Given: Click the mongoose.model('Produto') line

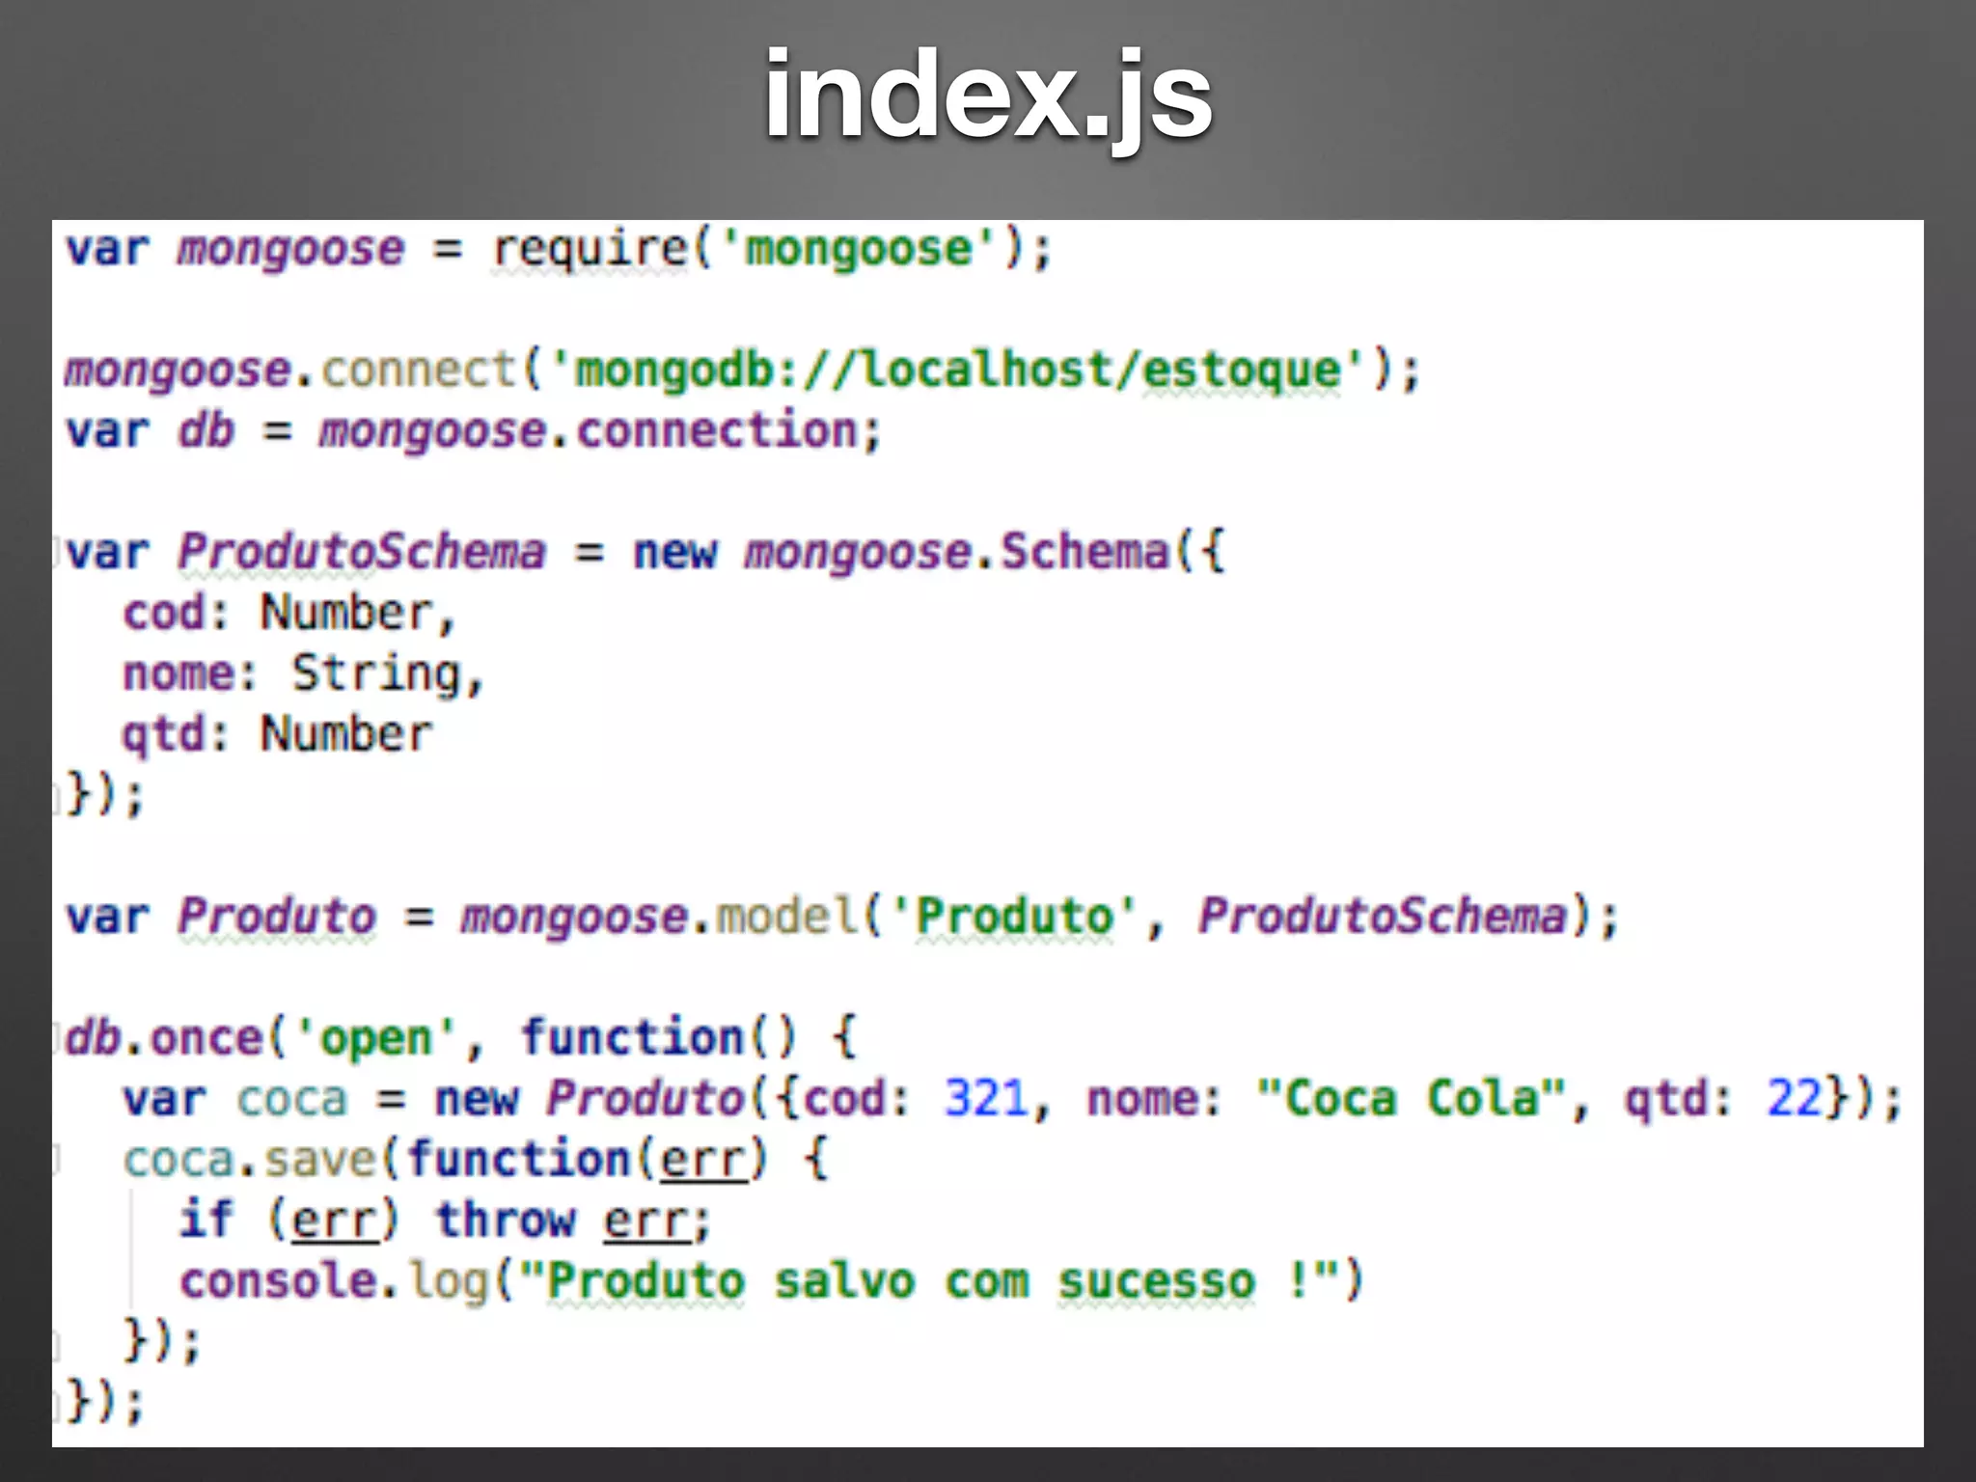Looking at the screenshot, I should click(840, 917).
